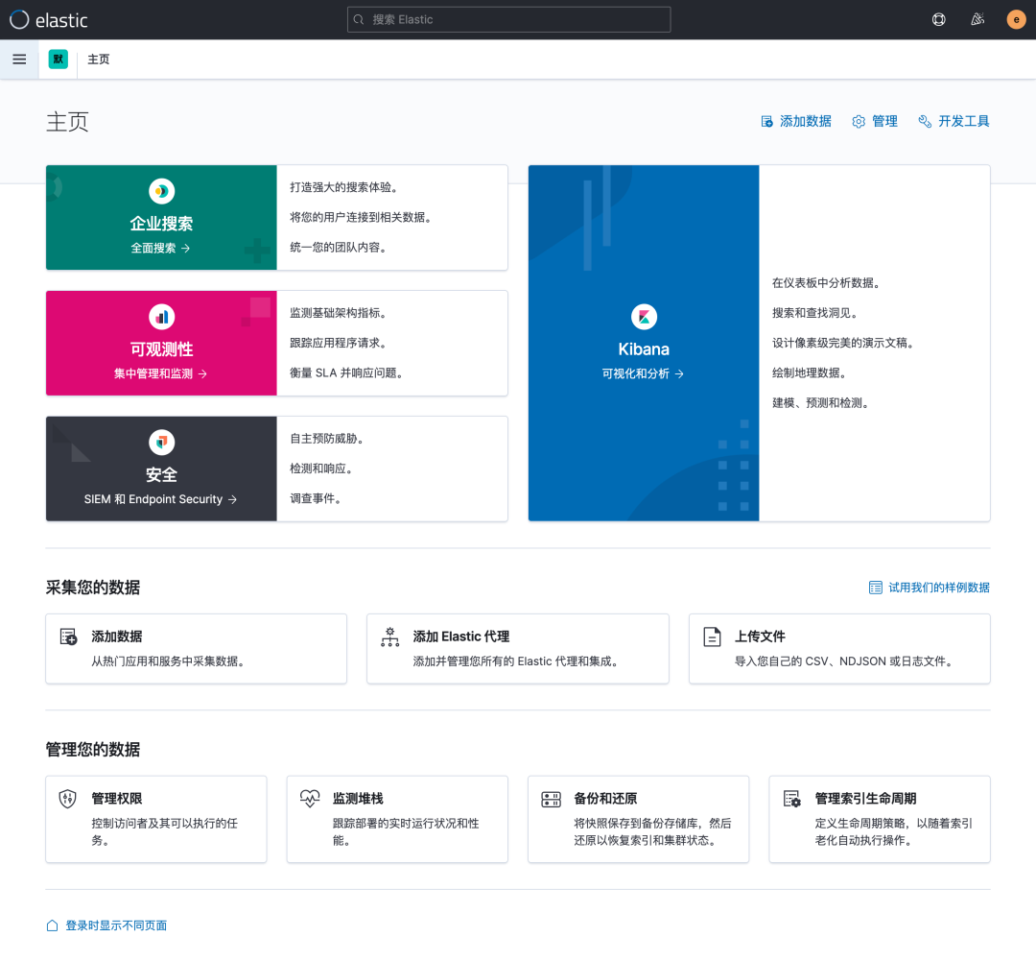Click the home icon beside 登录时显示不同页面

coord(52,925)
